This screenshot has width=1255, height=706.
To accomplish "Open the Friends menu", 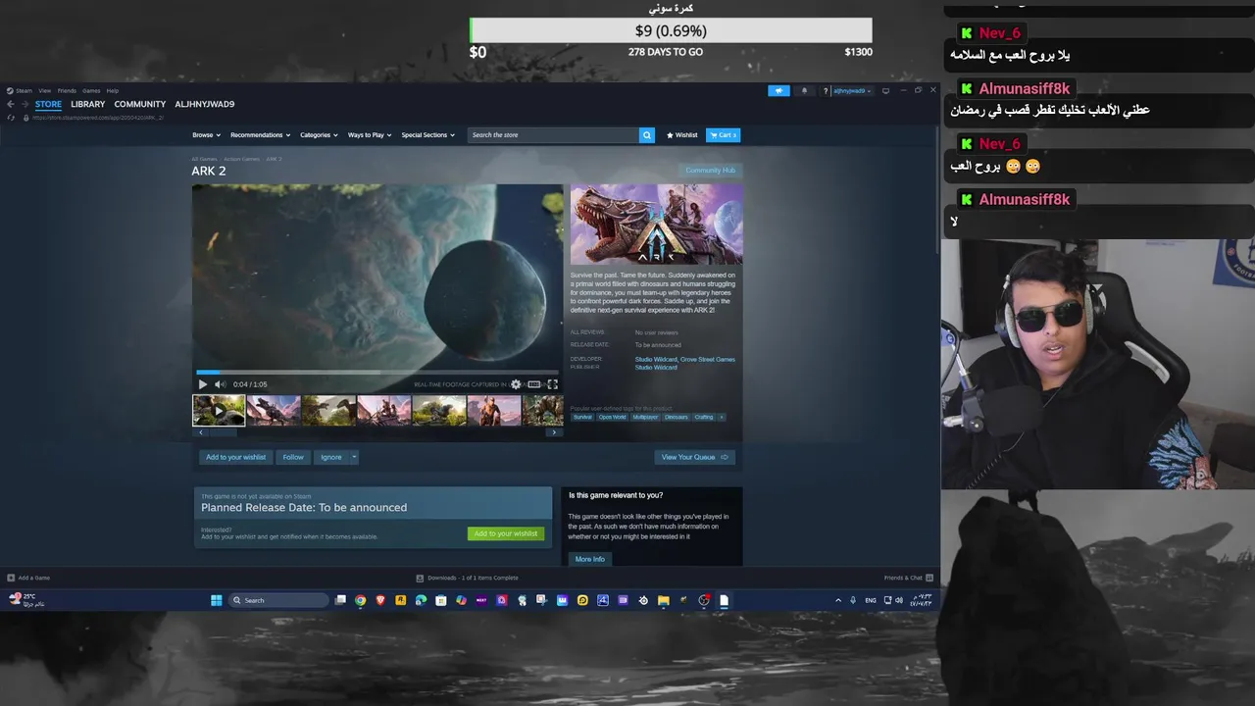I will pyautogui.click(x=67, y=91).
